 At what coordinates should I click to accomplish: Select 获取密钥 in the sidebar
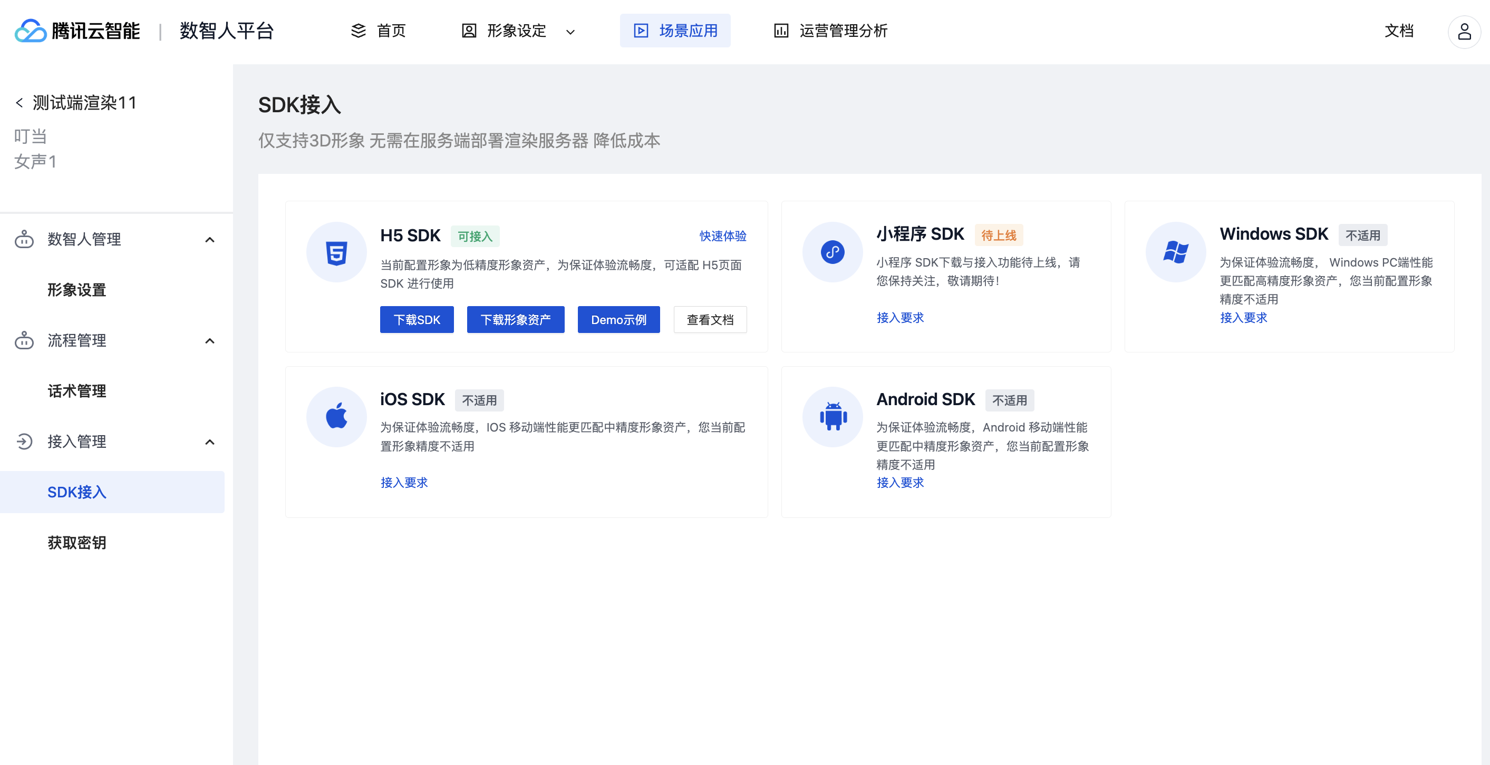(76, 543)
